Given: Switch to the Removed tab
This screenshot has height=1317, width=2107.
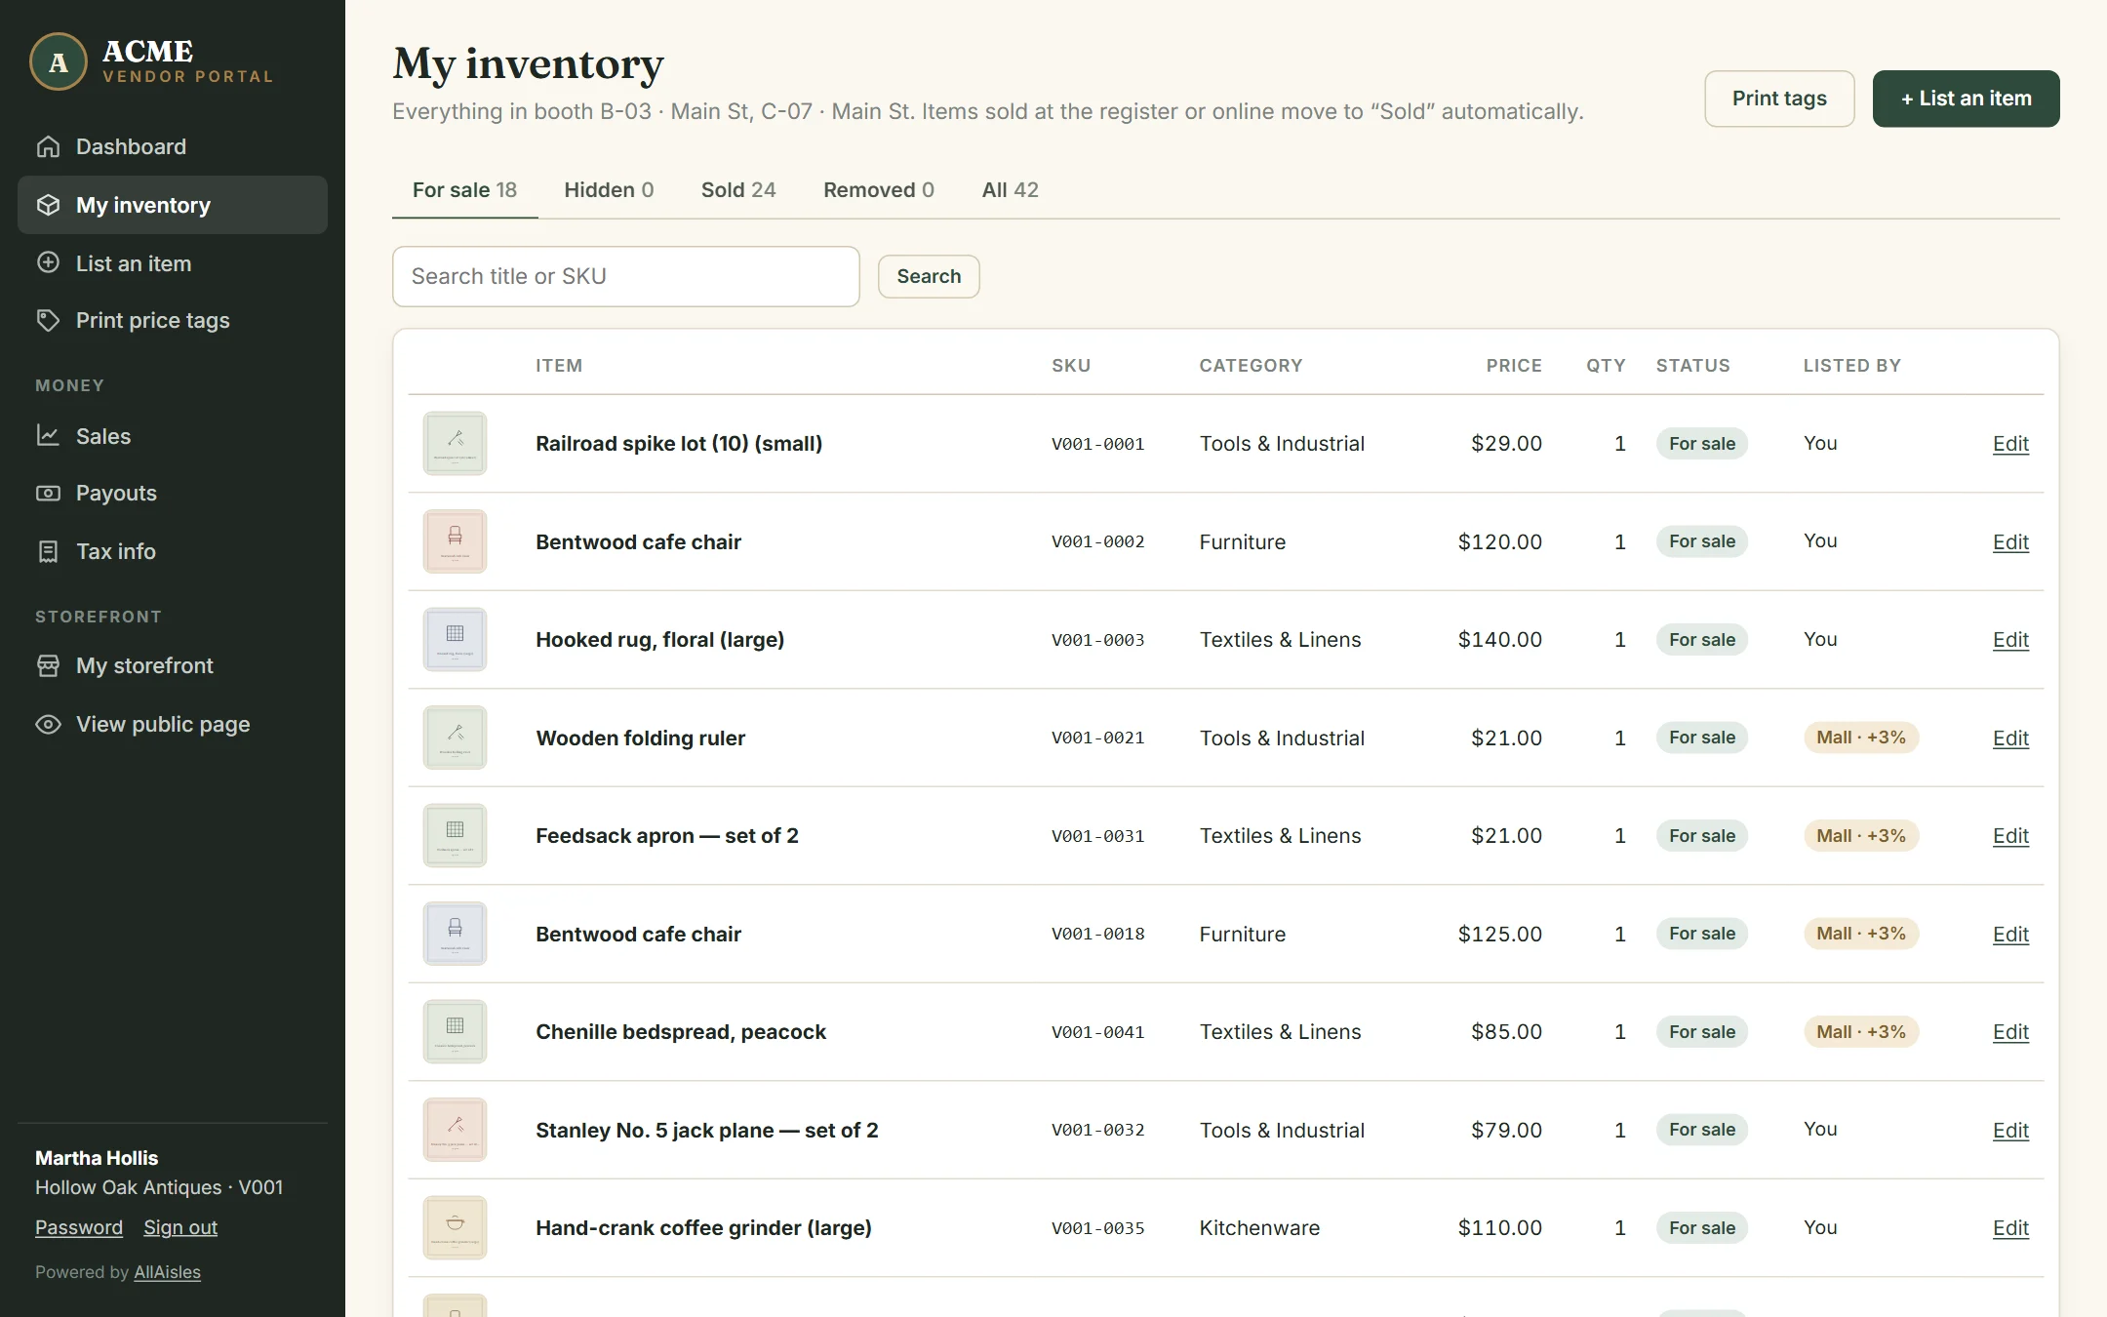Looking at the screenshot, I should 879,189.
